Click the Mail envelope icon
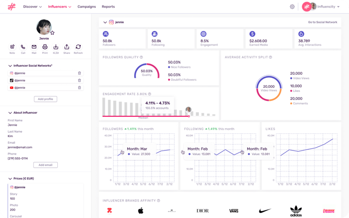This screenshot has width=349, height=218. 34,47
